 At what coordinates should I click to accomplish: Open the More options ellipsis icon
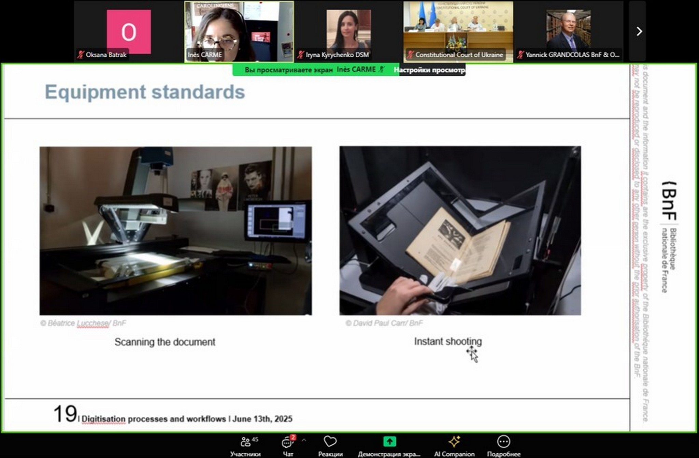pos(503,441)
